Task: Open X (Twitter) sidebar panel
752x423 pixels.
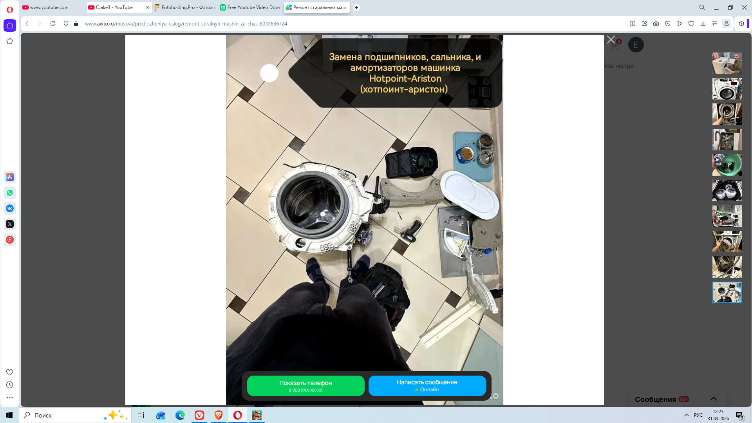Action: click(x=10, y=224)
